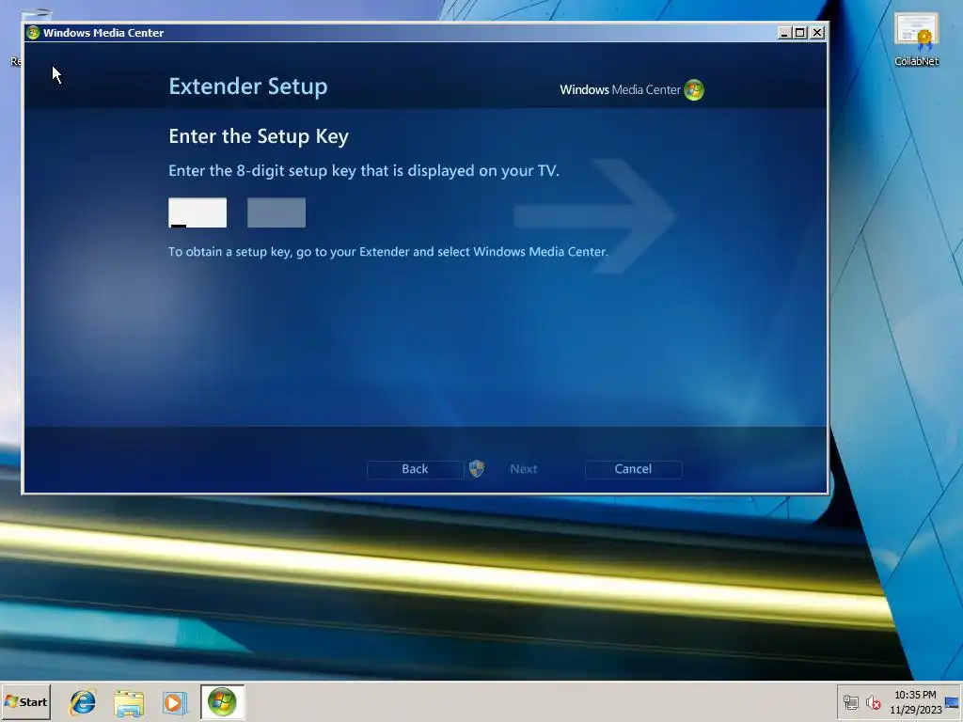
Task: Click the Windows Media Center logo orb
Action: (694, 89)
